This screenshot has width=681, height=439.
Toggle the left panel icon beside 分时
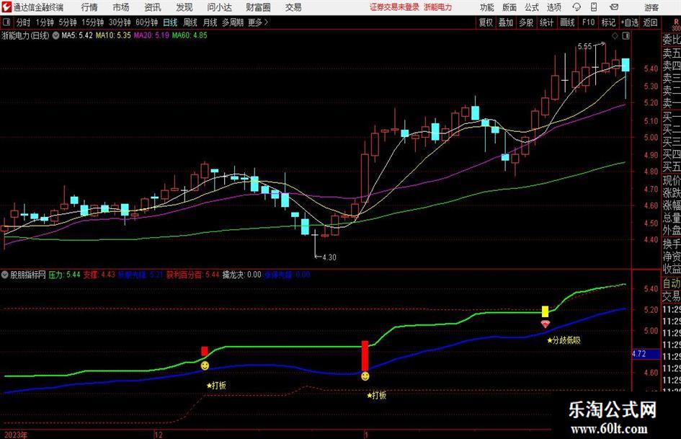pos(6,22)
